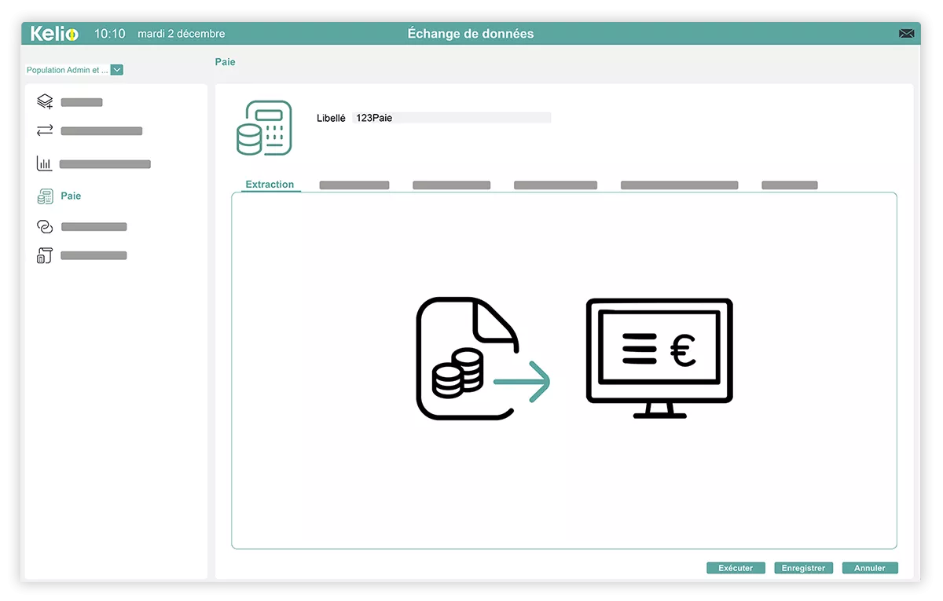
Task: Open the envelope messages icon top right
Action: tap(907, 33)
